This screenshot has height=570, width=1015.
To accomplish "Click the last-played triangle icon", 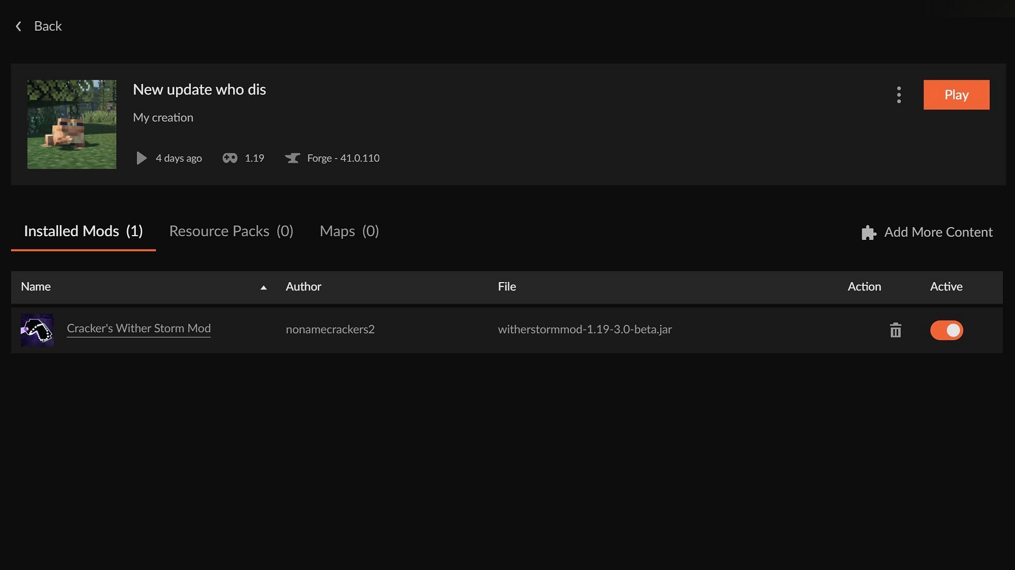I will 141,158.
